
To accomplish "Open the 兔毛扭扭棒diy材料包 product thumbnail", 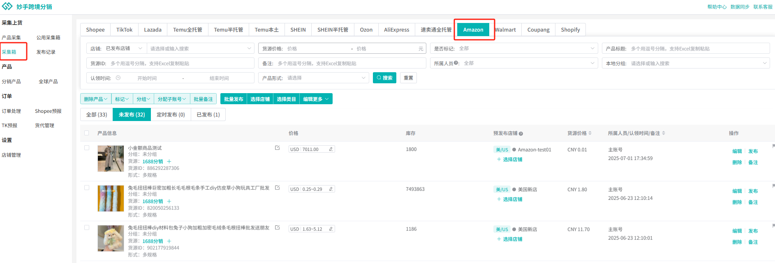I will (x=111, y=238).
